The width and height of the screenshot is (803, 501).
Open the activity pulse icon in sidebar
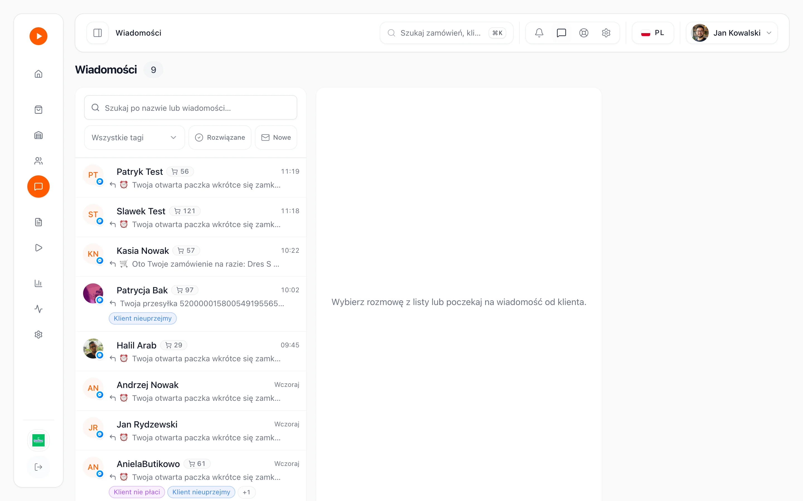click(38, 309)
